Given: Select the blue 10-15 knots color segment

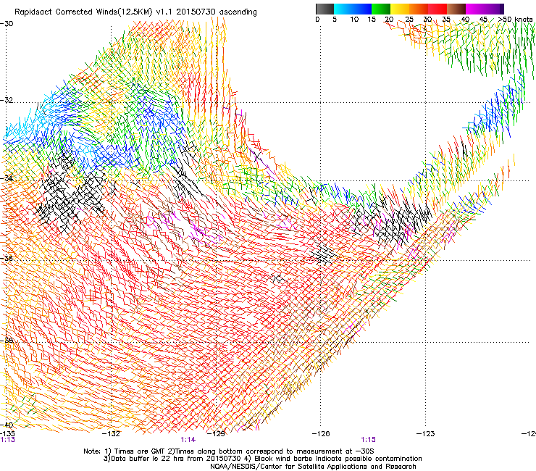Looking at the screenshot, I should 362,9.
